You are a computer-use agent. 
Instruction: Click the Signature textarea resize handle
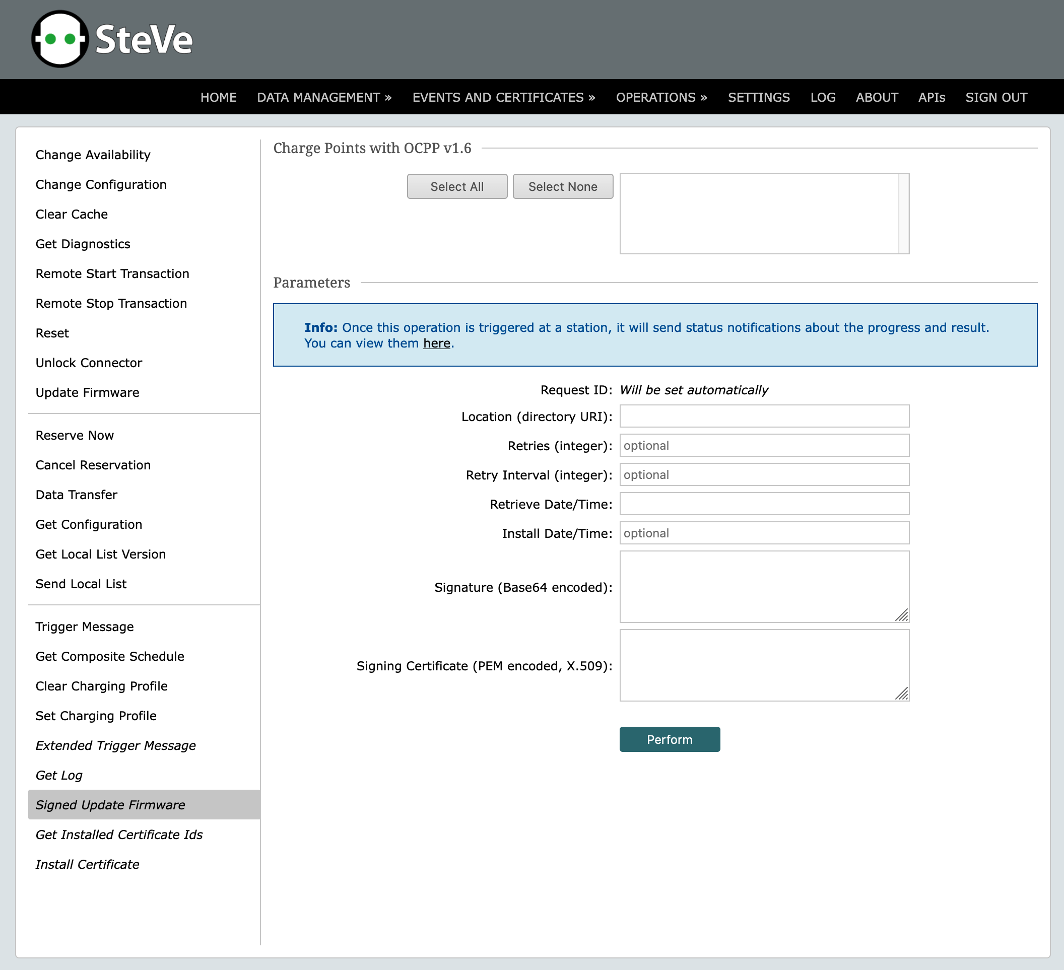tap(902, 615)
